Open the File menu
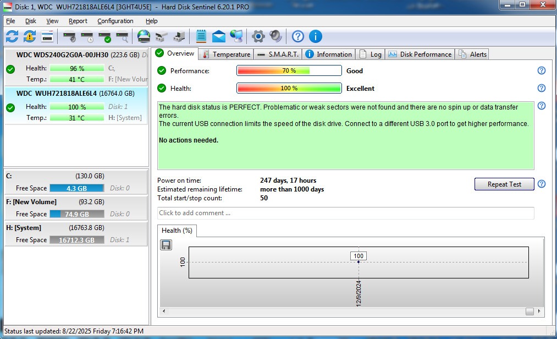The image size is (557, 339). point(10,21)
